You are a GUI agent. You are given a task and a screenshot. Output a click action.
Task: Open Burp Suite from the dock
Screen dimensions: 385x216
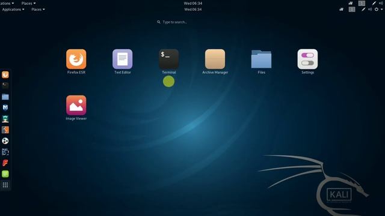[x=5, y=130]
